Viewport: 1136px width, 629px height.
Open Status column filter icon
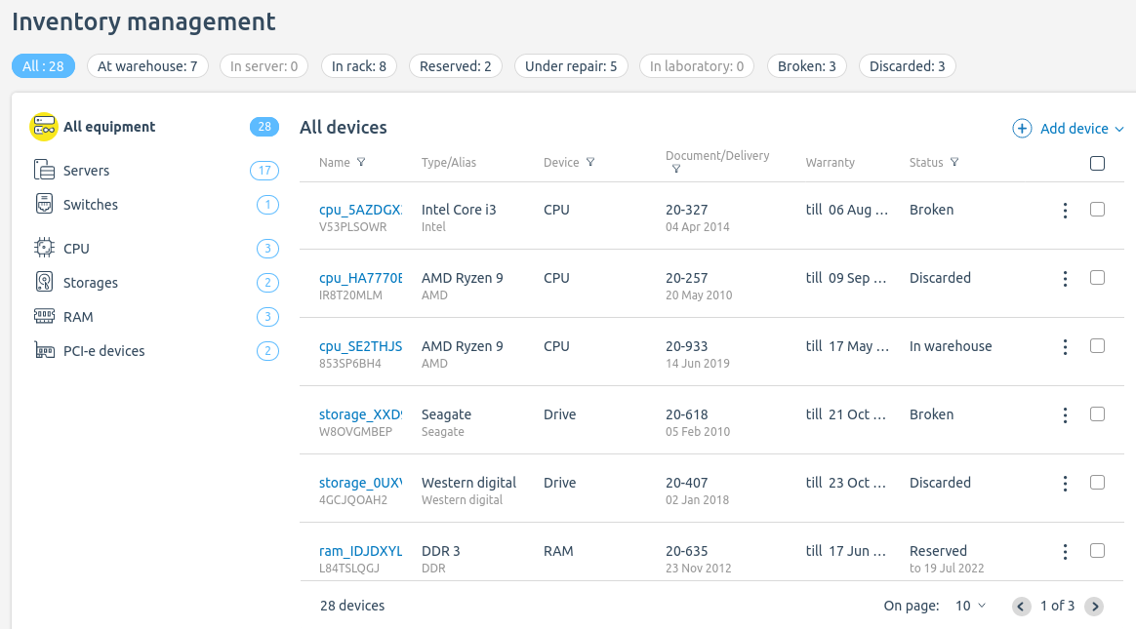(x=954, y=162)
